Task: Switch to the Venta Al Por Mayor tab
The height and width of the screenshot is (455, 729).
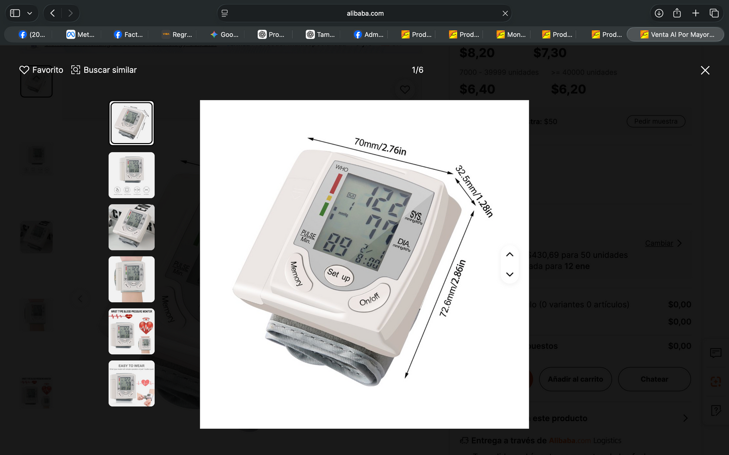Action: (x=676, y=34)
